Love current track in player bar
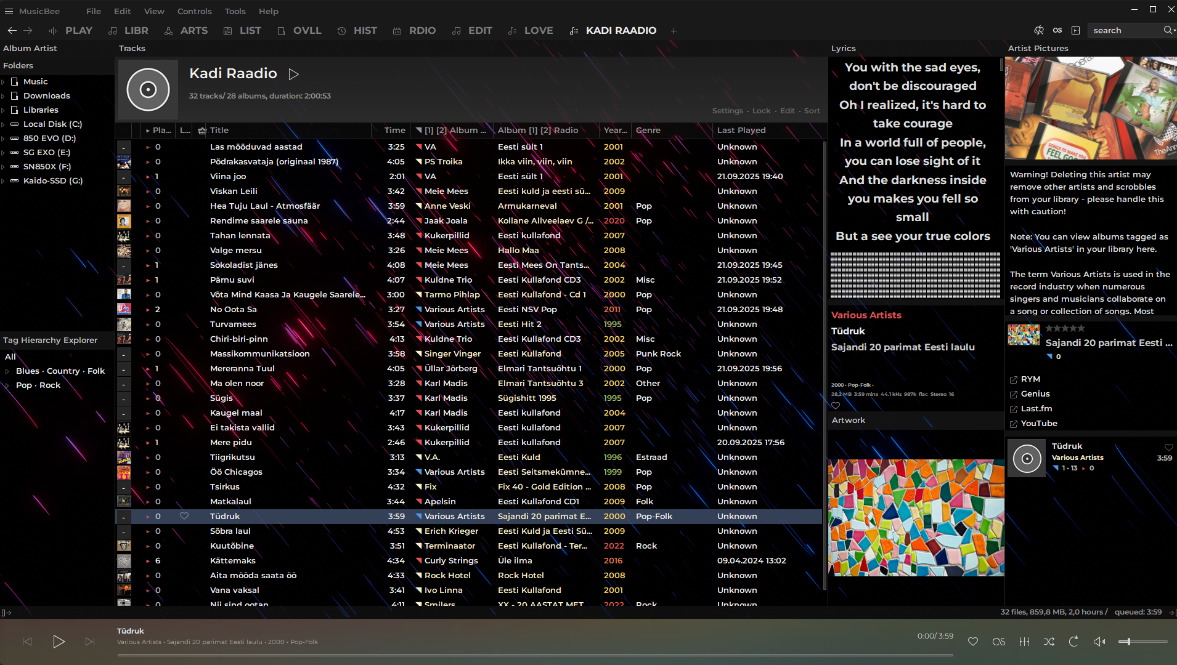 coord(973,642)
